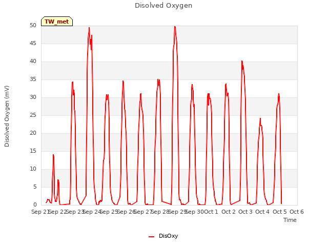Click the y-axis tick label 45
Screen dimensions: 328x246
(x=33, y=43)
